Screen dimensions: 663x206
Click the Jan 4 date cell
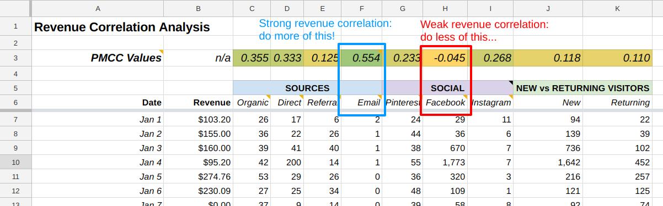tap(98, 162)
